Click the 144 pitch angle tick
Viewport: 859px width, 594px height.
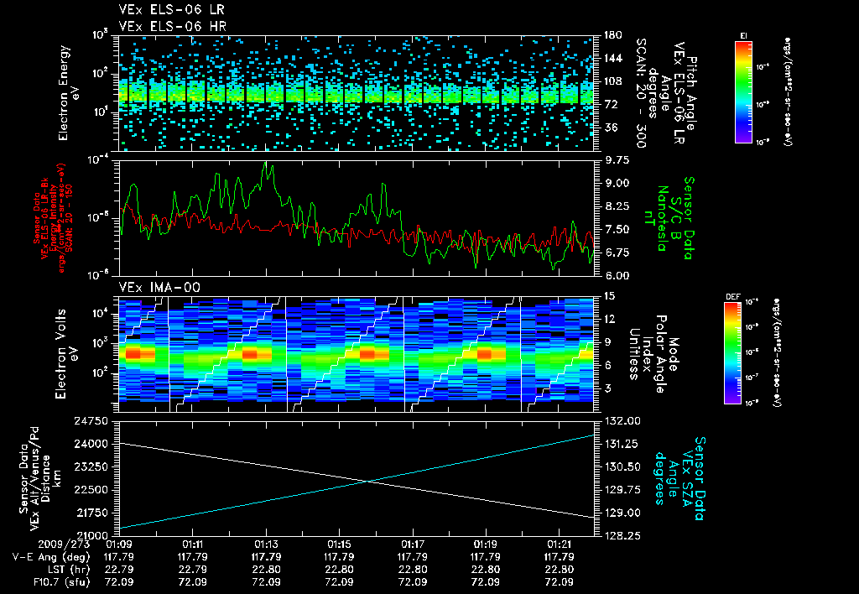(x=613, y=58)
